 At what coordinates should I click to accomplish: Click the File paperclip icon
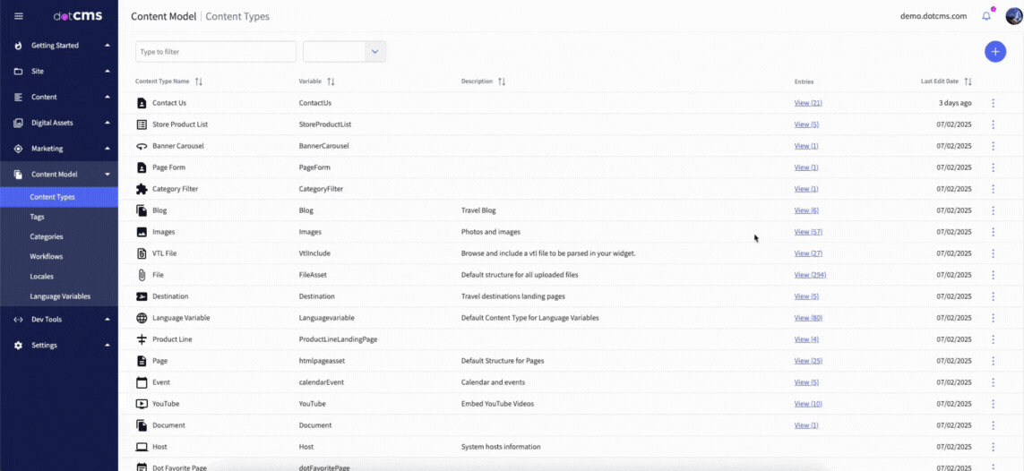[x=142, y=275]
